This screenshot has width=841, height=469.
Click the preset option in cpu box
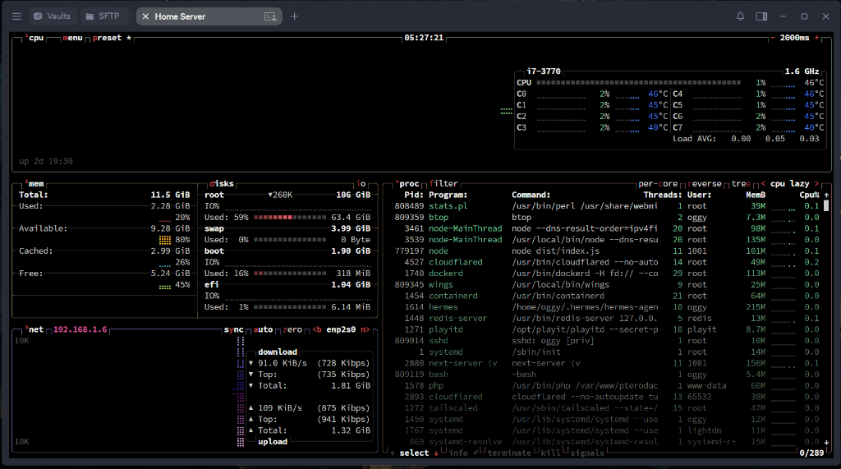point(112,38)
